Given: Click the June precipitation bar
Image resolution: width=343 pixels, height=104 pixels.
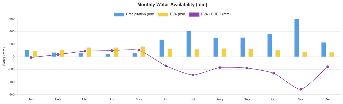Looking at the screenshot, I should (x=162, y=48).
